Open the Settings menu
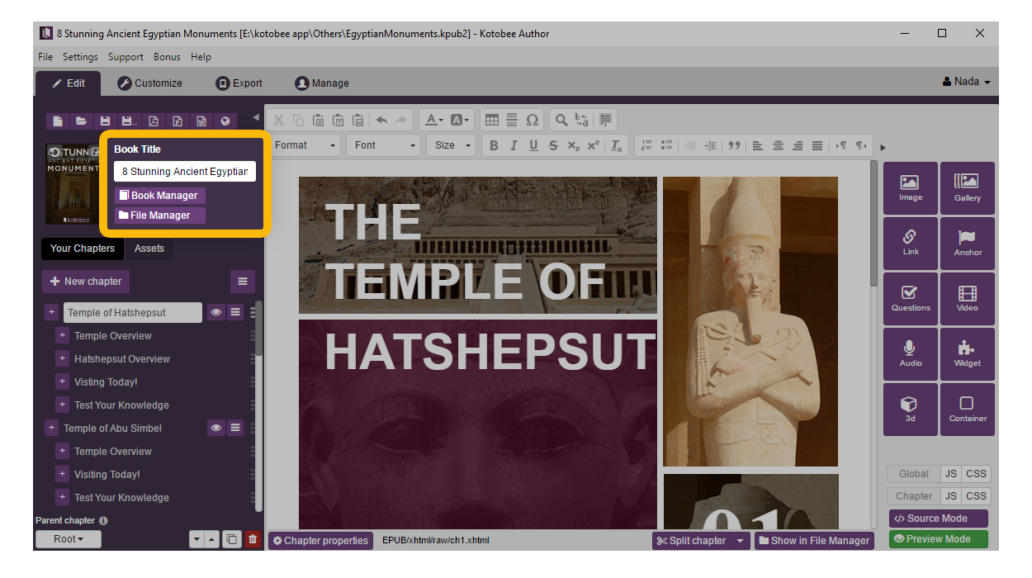Screen dimensions: 1032x578 80,57
